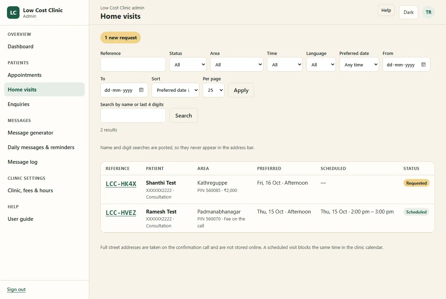
Task: Click the LC clinic logo icon
Action: [x=13, y=13]
